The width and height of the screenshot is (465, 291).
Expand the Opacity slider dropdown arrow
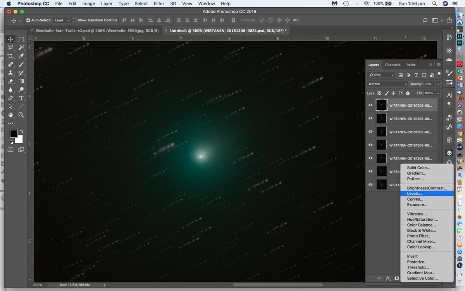pos(438,84)
